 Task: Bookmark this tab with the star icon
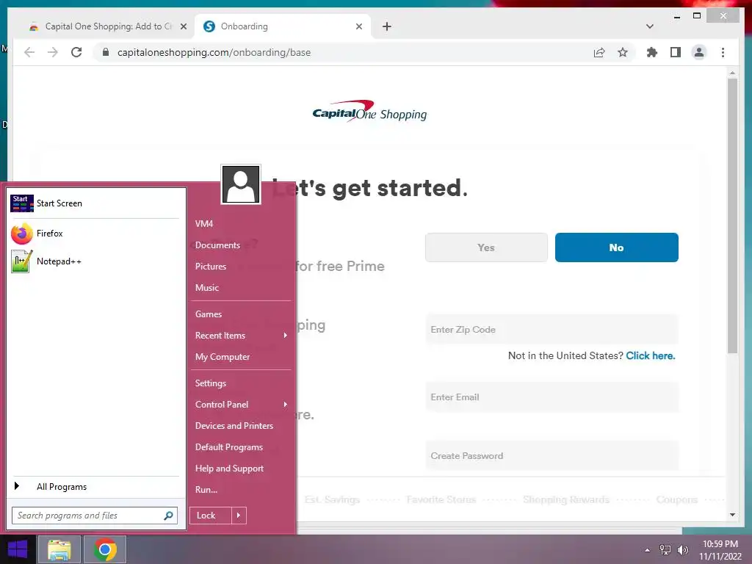point(623,52)
